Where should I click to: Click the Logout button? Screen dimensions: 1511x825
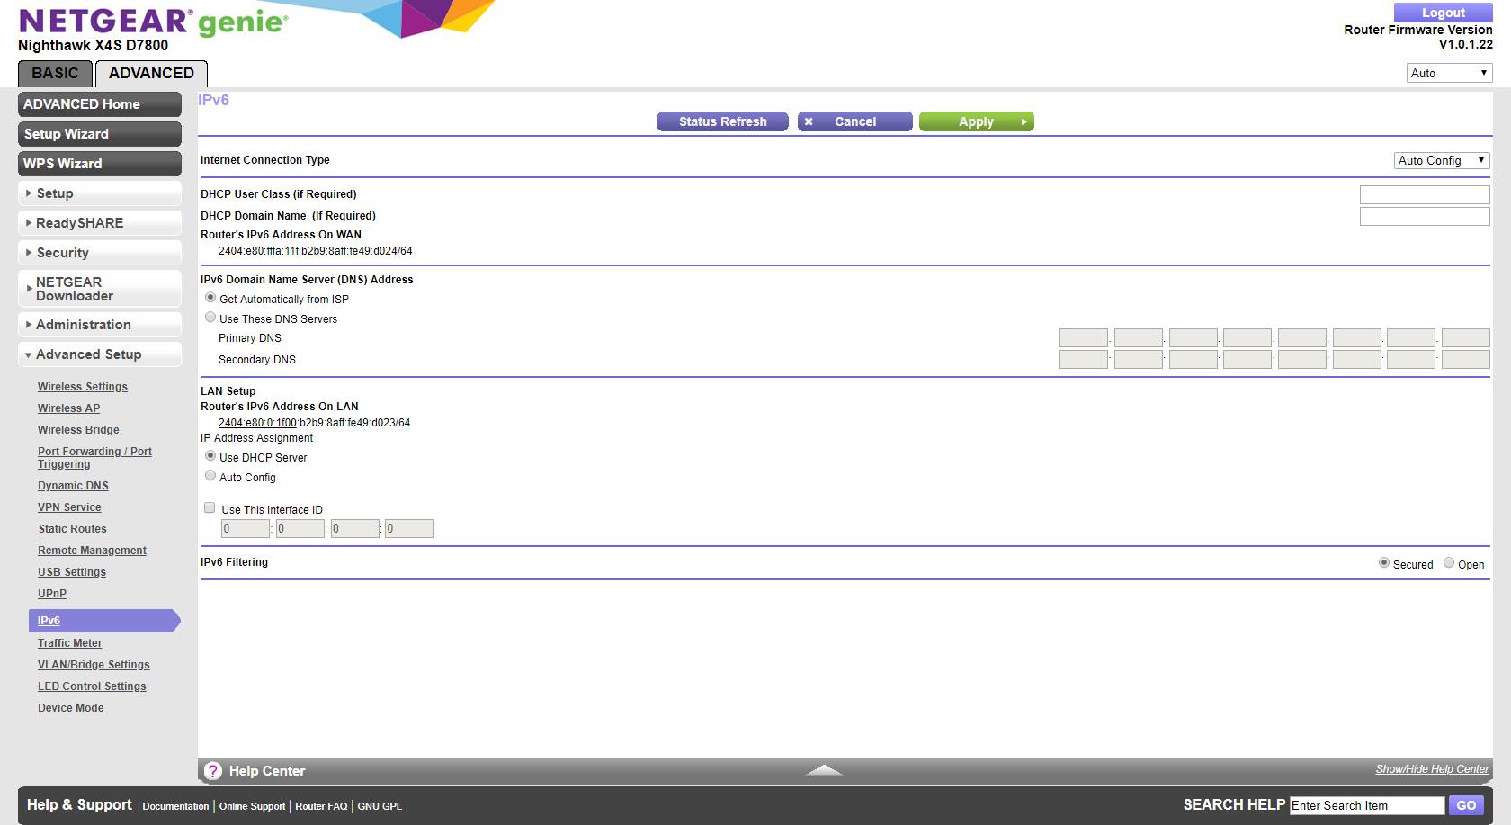click(1443, 13)
